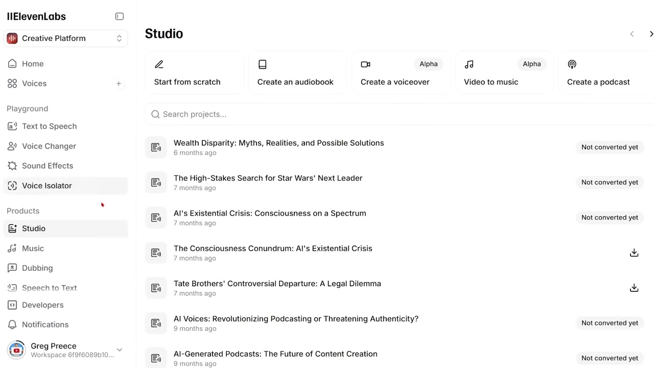The width and height of the screenshot is (654, 368).
Task: Click the Search projects input field
Action: tap(400, 114)
